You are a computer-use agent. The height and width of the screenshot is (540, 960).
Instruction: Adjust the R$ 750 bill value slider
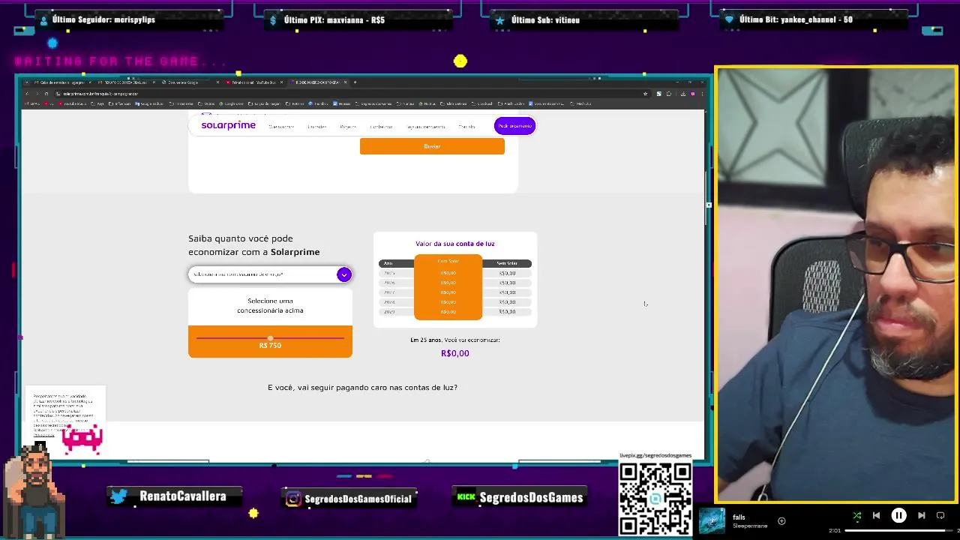270,338
